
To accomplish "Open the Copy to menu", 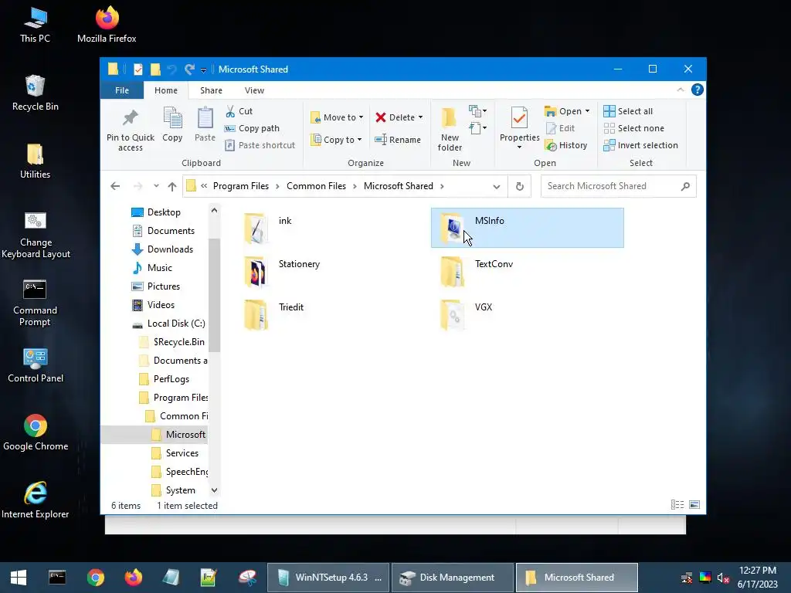I will (337, 140).
